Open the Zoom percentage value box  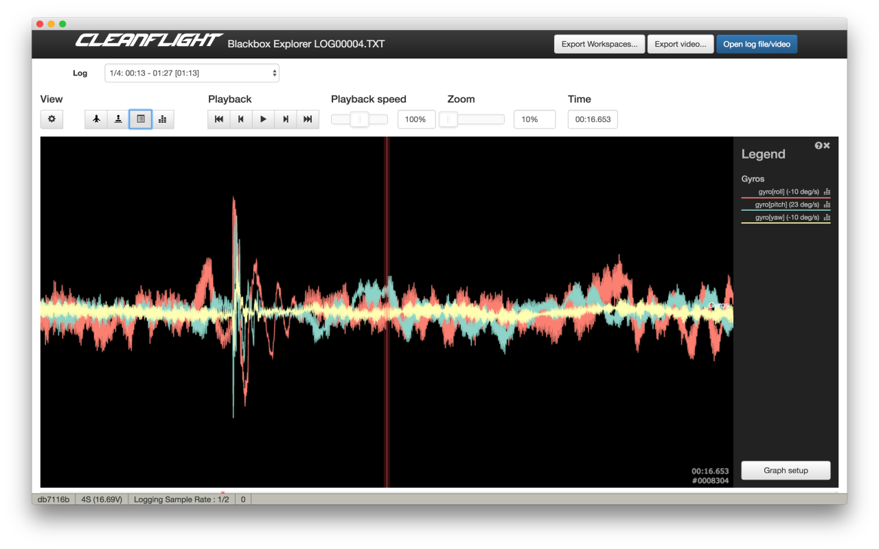[534, 119]
